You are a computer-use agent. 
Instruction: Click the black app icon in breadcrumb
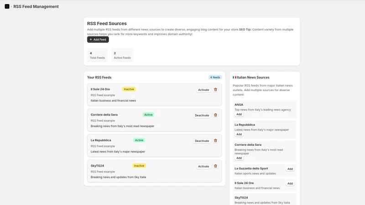(x=7, y=6)
